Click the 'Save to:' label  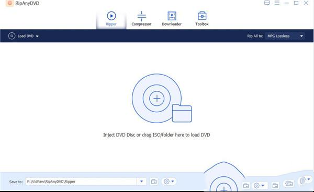coord(16,182)
